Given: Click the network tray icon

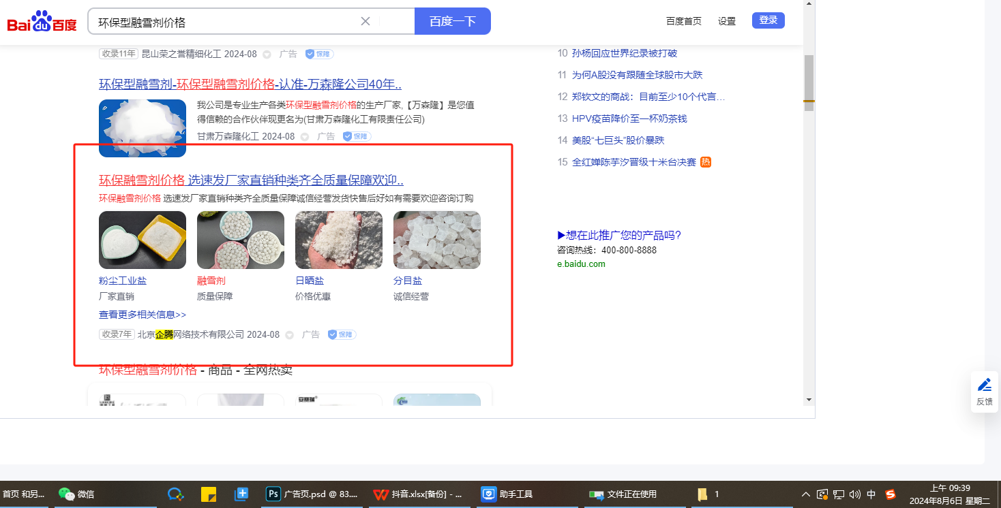Looking at the screenshot, I should pos(839,494).
